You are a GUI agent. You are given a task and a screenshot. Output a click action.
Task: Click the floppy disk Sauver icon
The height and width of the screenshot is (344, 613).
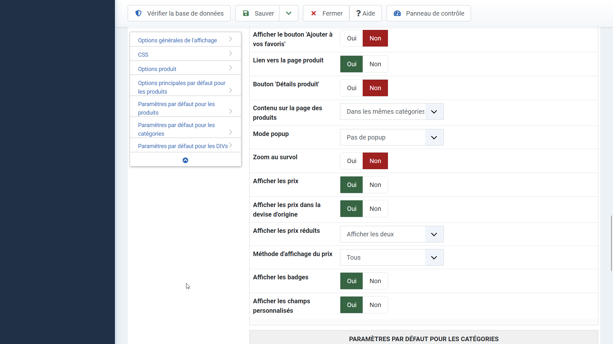[246, 13]
